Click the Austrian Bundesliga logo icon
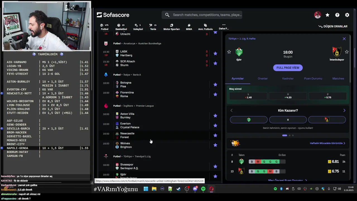 (x=106, y=44)
